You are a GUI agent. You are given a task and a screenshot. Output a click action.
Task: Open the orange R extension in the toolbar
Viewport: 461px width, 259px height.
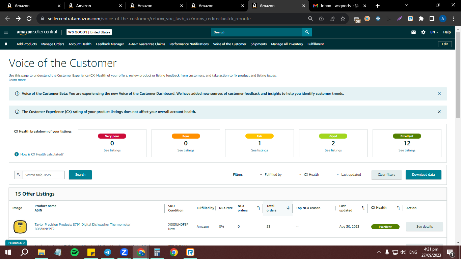[410, 19]
